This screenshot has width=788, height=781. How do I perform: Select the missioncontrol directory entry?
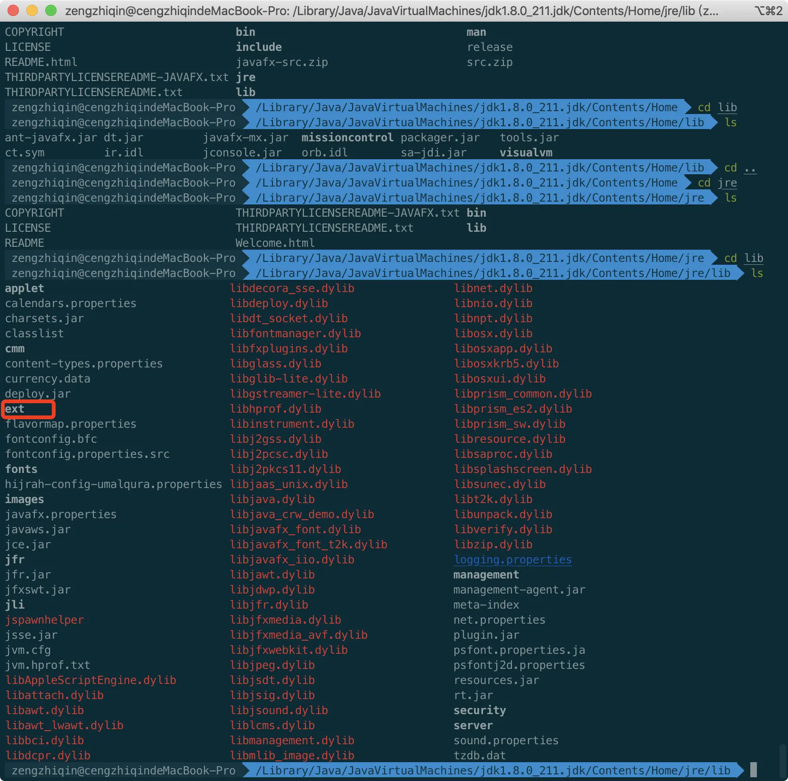coord(347,138)
